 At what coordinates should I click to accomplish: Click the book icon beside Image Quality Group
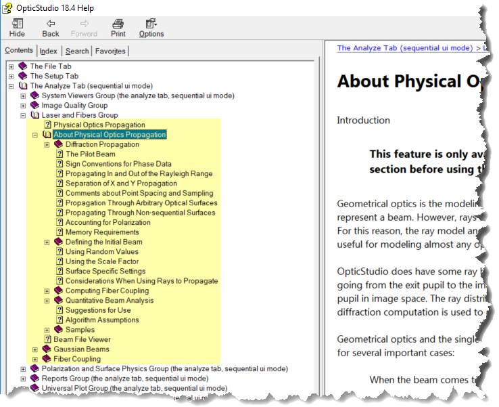coord(34,105)
